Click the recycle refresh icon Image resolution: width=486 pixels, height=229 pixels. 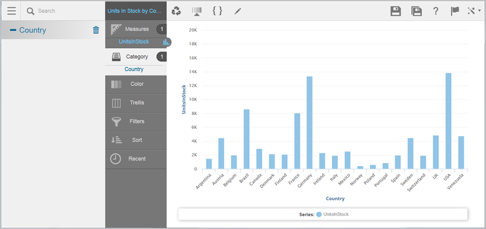[176, 11]
